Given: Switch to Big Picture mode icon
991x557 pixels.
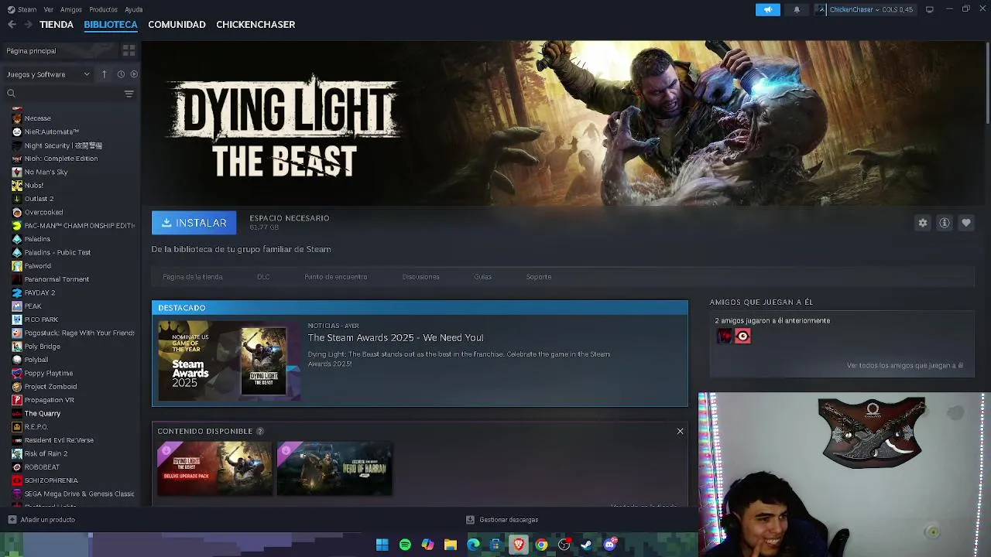Looking at the screenshot, I should [930, 9].
